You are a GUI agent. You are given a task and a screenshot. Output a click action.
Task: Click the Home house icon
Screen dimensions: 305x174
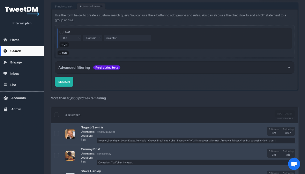click(x=5, y=40)
